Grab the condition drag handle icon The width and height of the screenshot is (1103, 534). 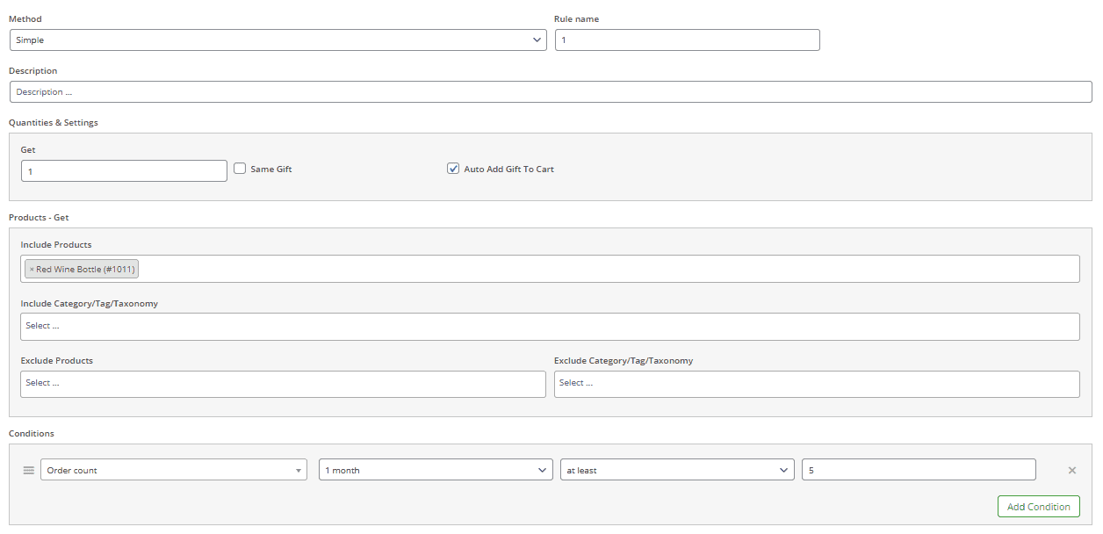point(28,469)
